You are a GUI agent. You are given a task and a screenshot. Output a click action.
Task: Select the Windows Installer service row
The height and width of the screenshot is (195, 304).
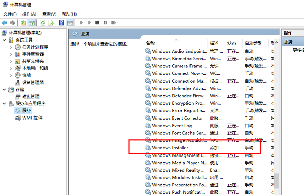click(209, 148)
